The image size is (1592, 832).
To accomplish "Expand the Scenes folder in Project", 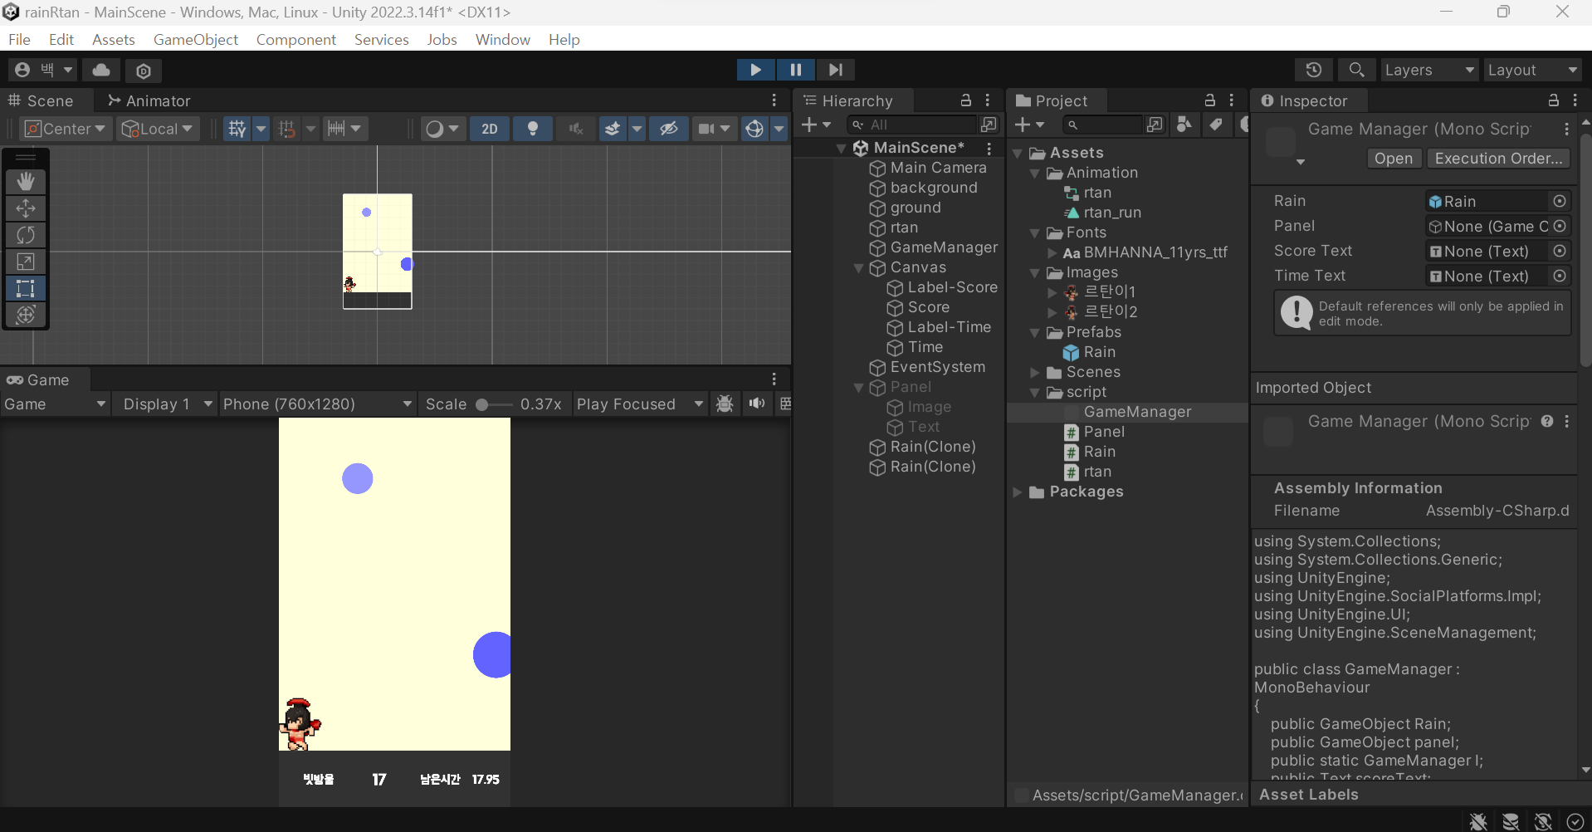I will coord(1035,372).
